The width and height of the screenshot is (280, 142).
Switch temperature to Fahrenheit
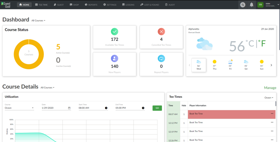point(262,43)
